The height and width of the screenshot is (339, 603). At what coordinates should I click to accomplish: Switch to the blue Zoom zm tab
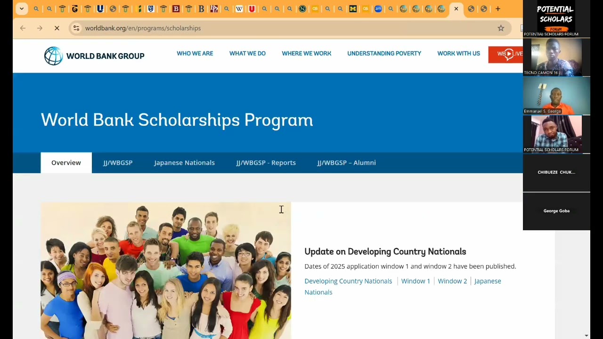pos(378,9)
